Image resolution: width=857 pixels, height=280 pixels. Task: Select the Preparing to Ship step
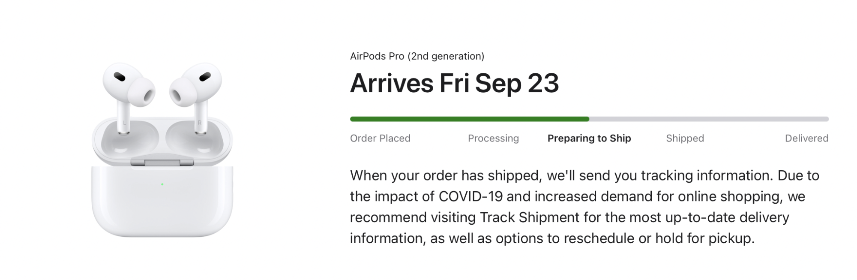pos(589,138)
